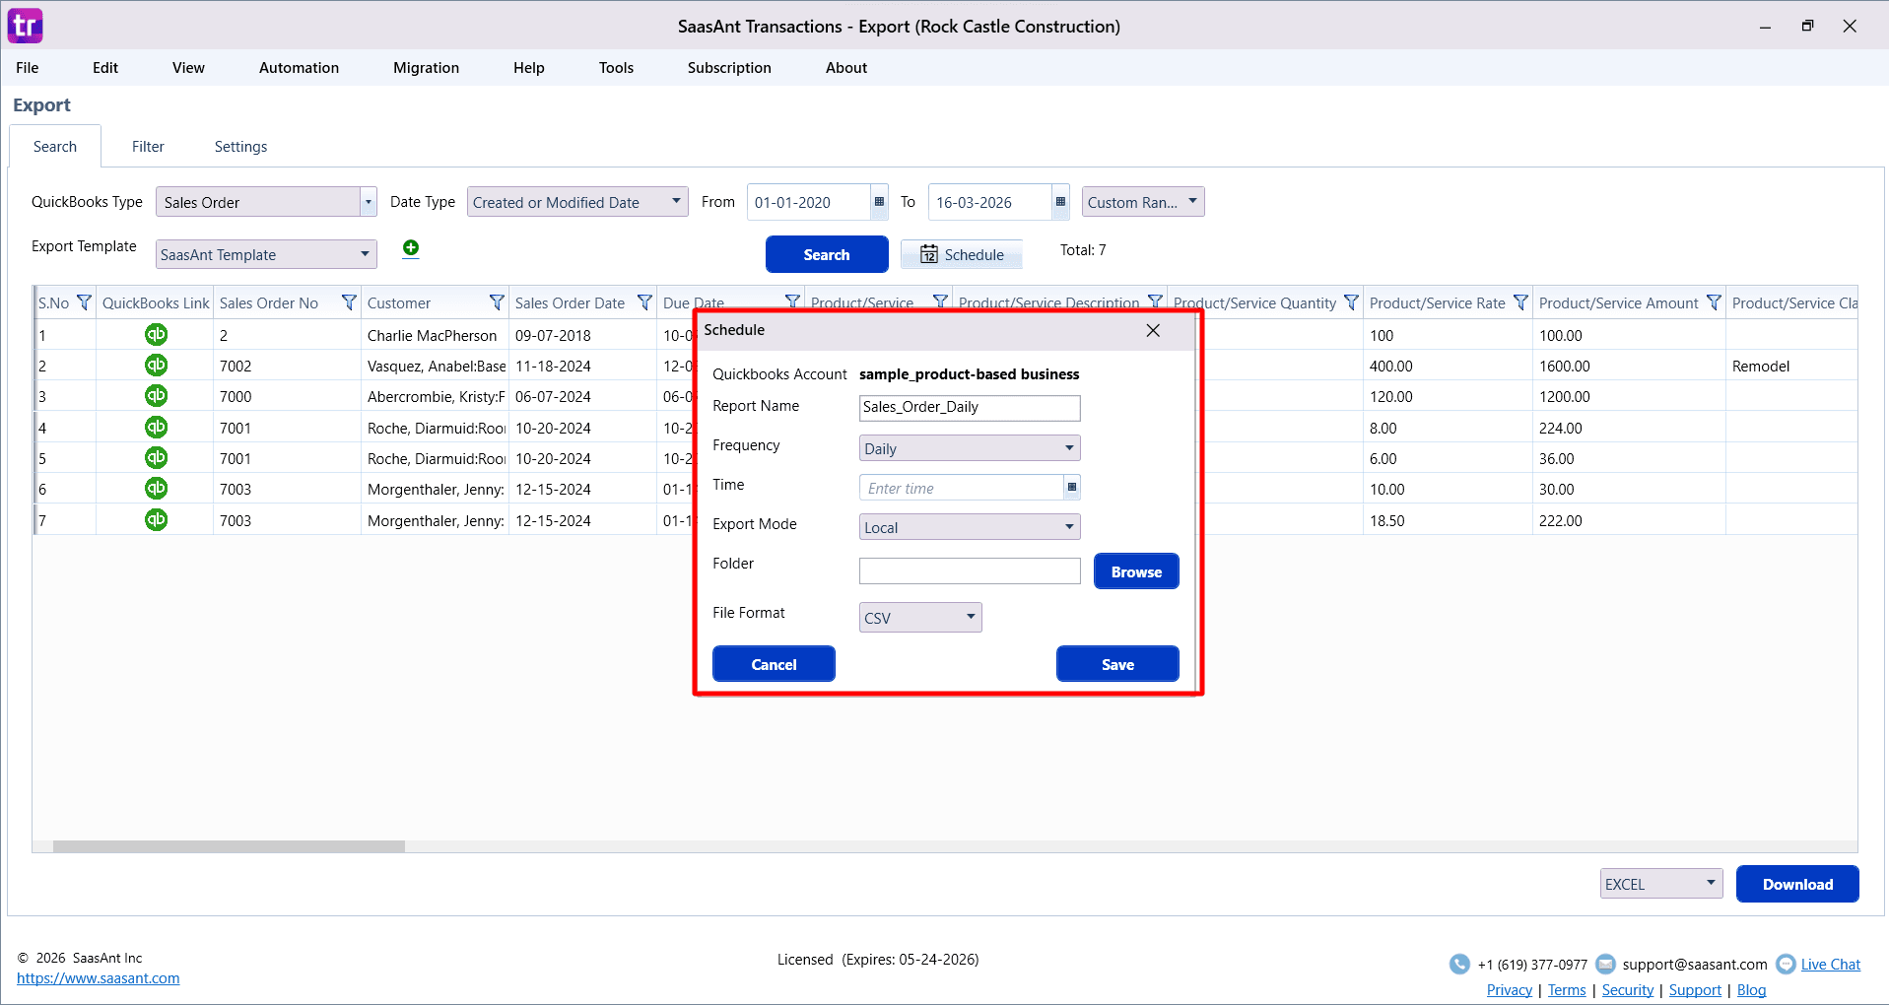Filter the Sales Order Date column
The width and height of the screenshot is (1889, 1005).
point(644,302)
